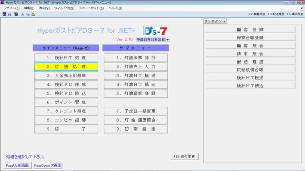Viewport: 305px width, 171px height.
Task: Open the ファイル(F) menu
Action: coord(11,8)
